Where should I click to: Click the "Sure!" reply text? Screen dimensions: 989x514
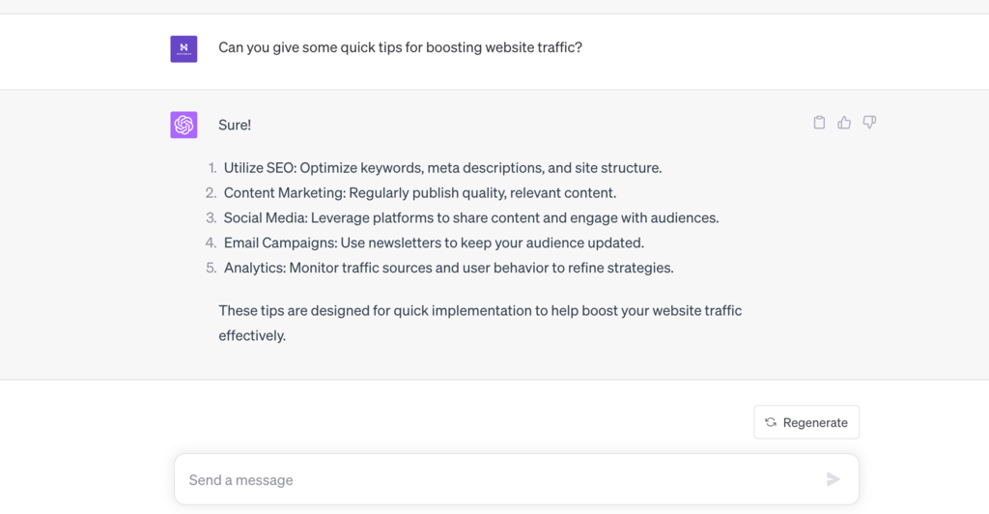[x=235, y=125]
